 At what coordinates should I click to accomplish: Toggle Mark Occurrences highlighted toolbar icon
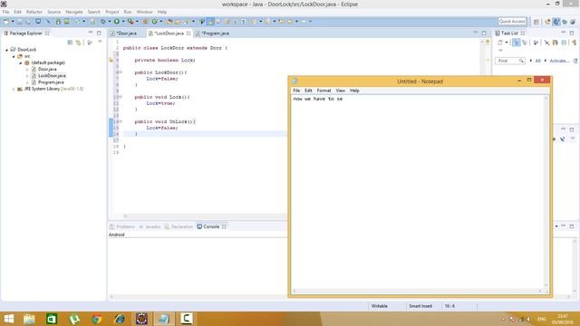coord(210,22)
